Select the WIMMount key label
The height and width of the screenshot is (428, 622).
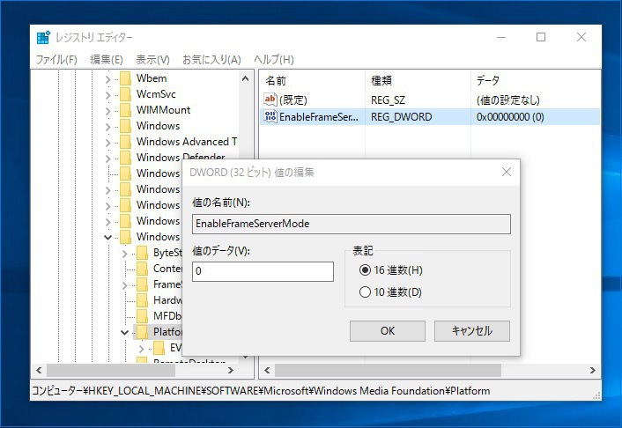click(164, 110)
